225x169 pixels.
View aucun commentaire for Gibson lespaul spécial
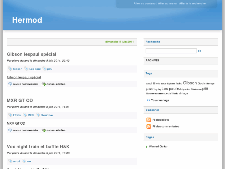point(25,84)
